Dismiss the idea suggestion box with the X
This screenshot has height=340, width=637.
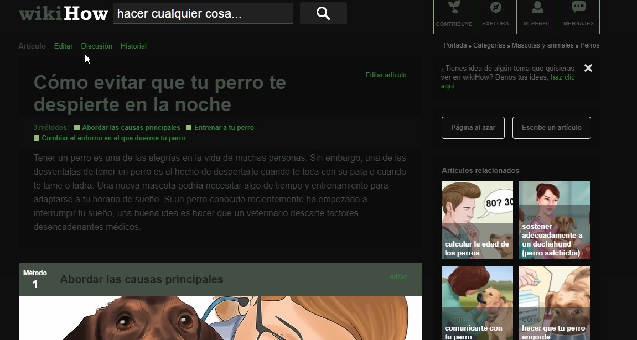588,68
